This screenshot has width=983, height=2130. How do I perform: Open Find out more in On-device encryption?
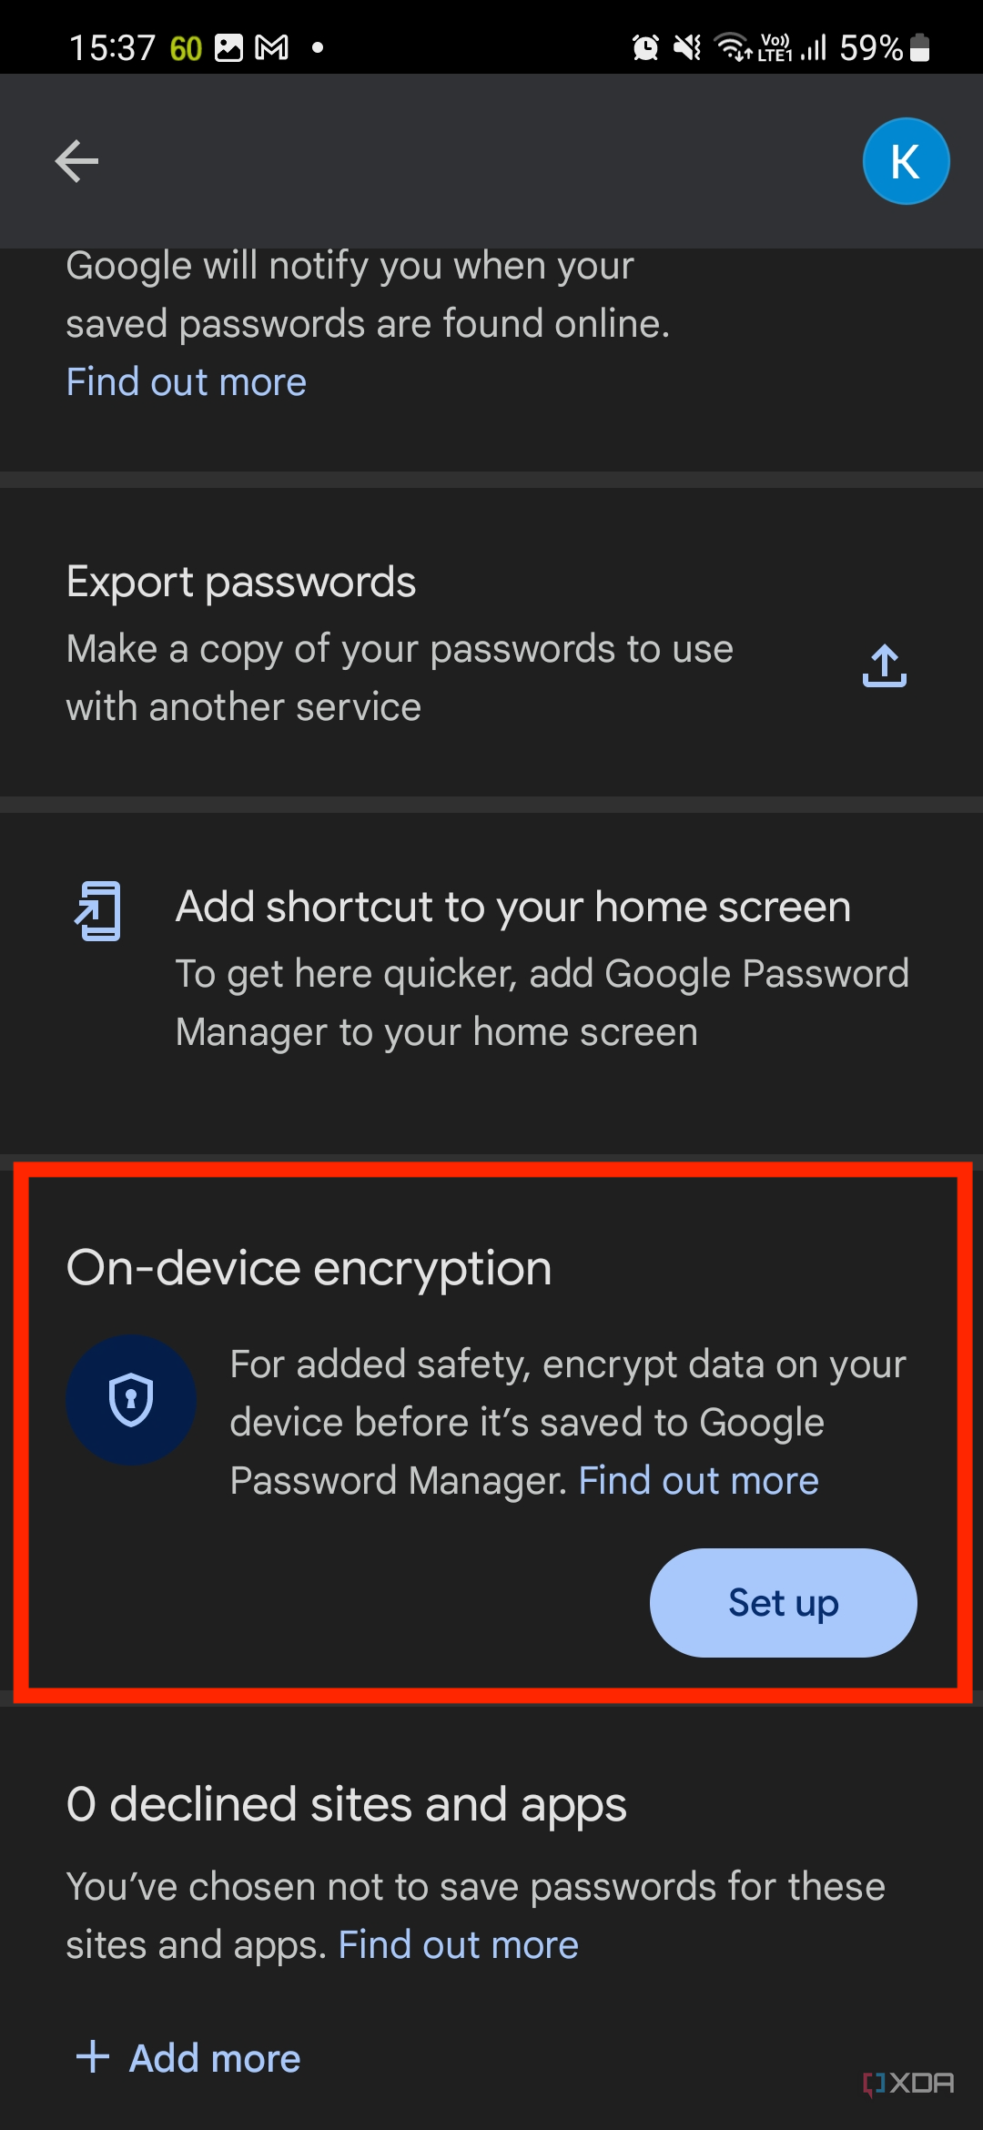click(x=699, y=1480)
